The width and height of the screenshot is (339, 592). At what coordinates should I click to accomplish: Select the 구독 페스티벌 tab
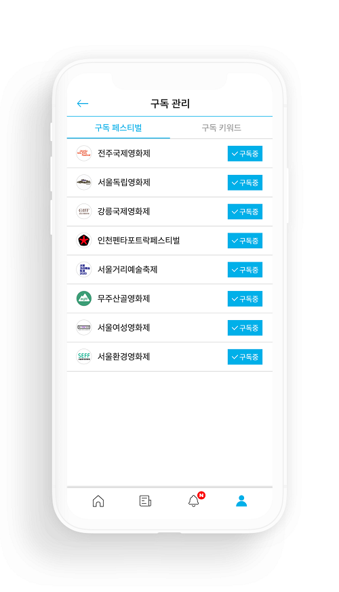point(118,127)
